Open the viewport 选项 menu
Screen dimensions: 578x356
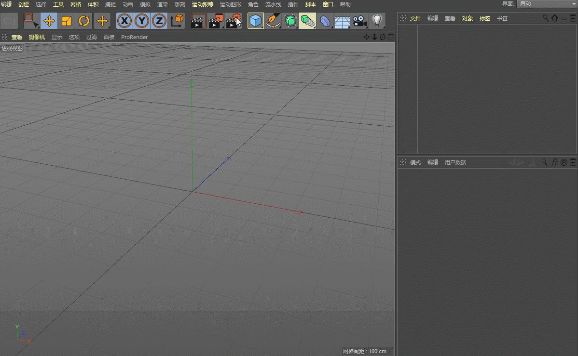[74, 37]
